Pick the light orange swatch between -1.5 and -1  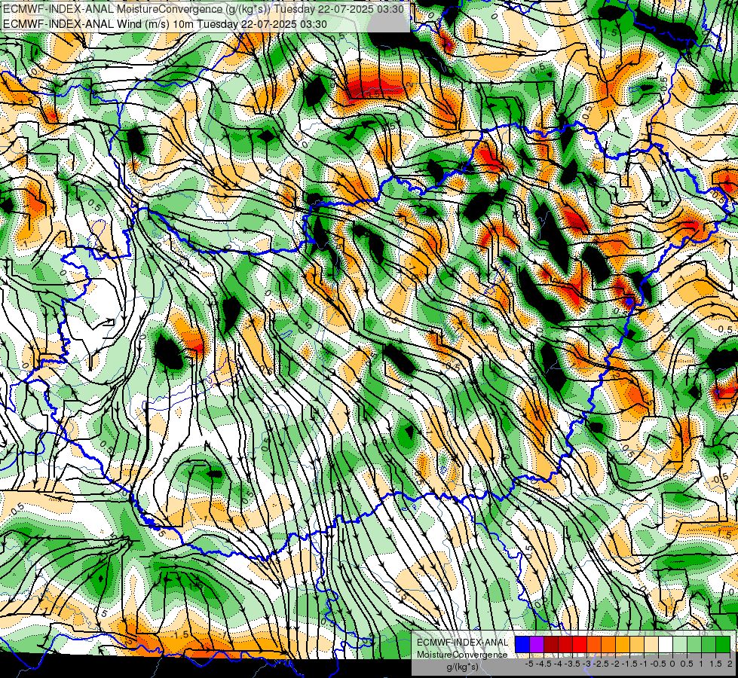(637, 644)
